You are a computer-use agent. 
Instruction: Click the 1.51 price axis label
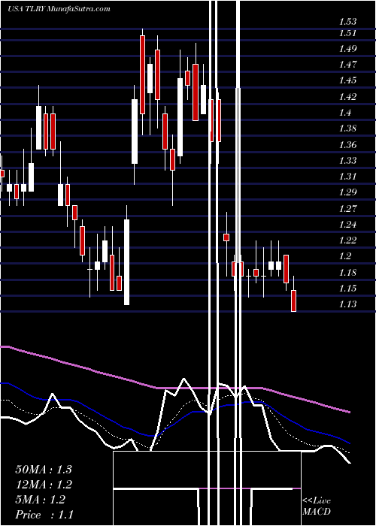pos(347,33)
